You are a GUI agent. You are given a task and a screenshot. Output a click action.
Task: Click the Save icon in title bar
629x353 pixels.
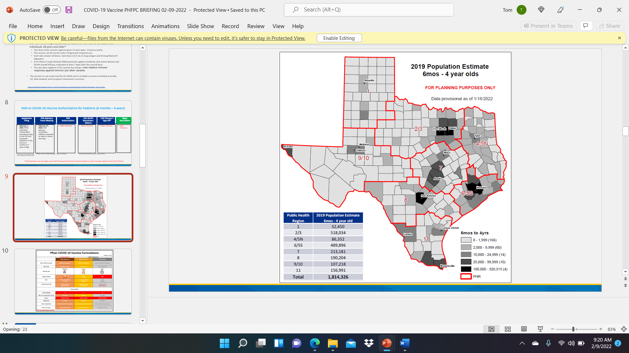tap(69, 10)
